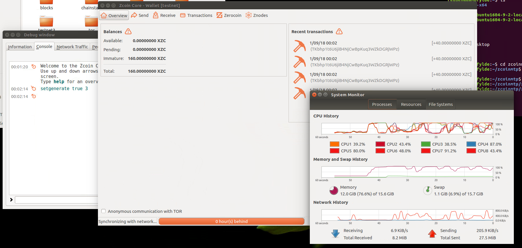The image size is (522, 248).
Task: Click the third mined transaction pickaxe icon
Action: (299, 77)
